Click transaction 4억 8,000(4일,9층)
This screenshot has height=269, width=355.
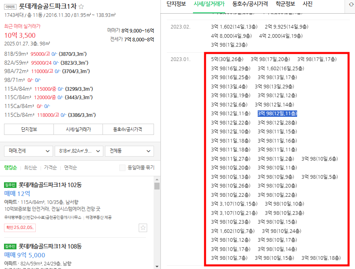click(232, 36)
